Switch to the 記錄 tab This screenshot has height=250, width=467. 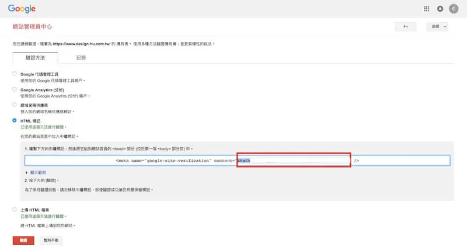pos(81,57)
